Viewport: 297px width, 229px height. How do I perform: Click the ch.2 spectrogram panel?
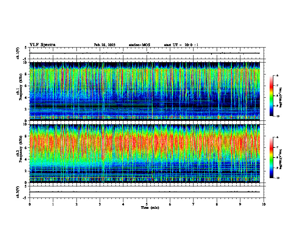point(145,153)
